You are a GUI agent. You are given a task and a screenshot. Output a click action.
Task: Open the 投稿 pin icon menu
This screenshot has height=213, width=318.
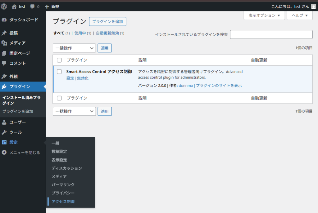coord(4,33)
